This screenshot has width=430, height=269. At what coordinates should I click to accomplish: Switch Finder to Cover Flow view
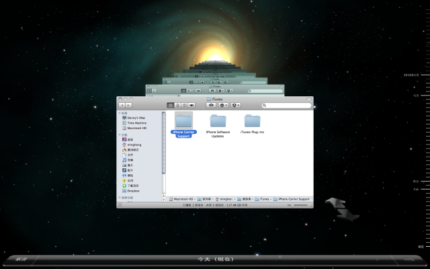(191, 106)
